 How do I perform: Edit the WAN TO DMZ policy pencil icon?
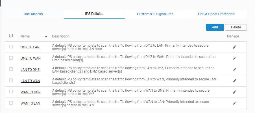[234, 92]
